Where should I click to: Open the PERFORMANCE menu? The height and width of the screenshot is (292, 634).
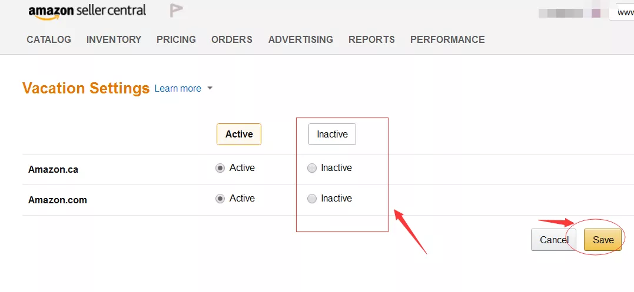(x=447, y=40)
